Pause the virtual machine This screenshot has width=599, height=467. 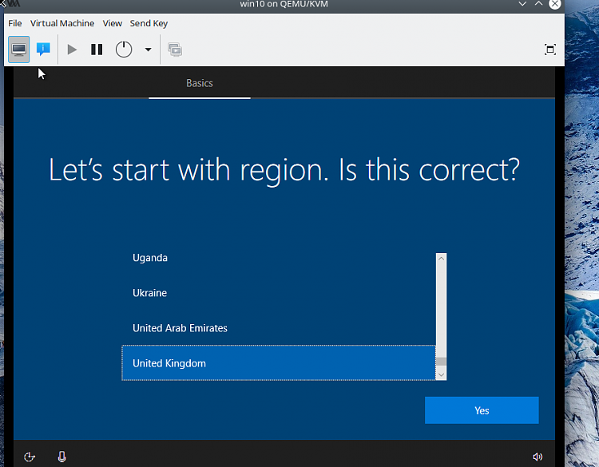pyautogui.click(x=97, y=49)
